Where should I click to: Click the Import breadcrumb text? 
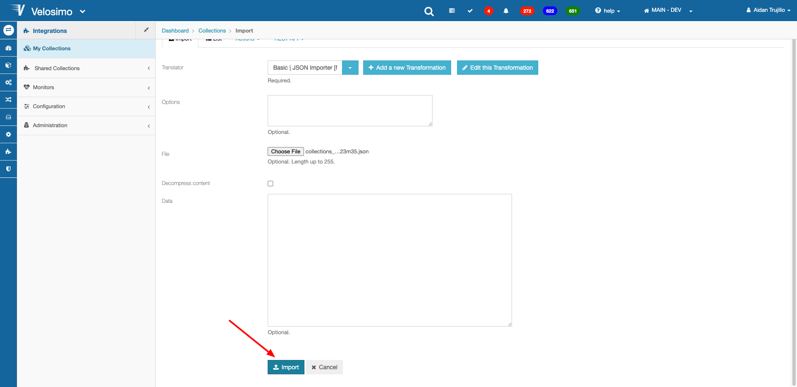coord(244,30)
